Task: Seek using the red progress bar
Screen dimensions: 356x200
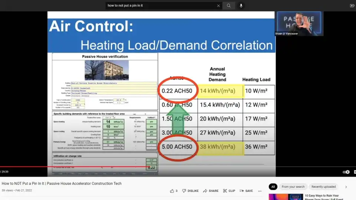Action: point(74,167)
